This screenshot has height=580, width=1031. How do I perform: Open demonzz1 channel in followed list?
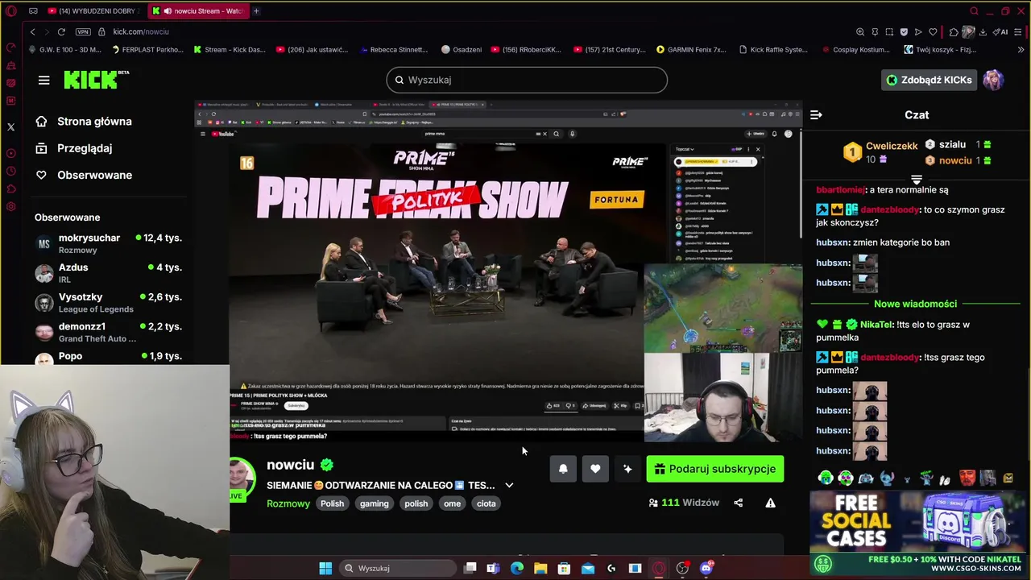tap(110, 332)
